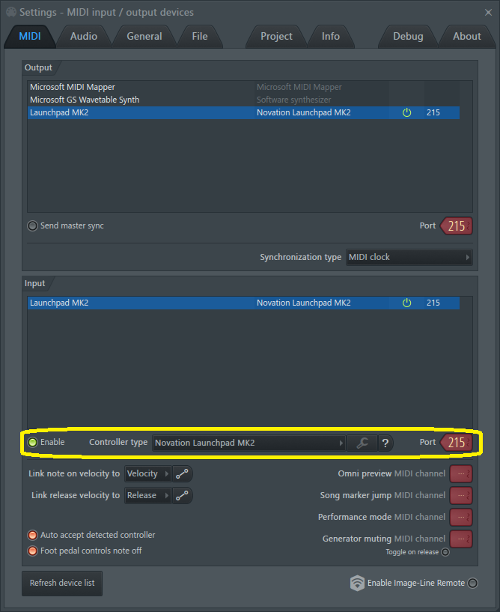Select Microsoft MIDI Mapper output device
This screenshot has width=500, height=612.
243,87
